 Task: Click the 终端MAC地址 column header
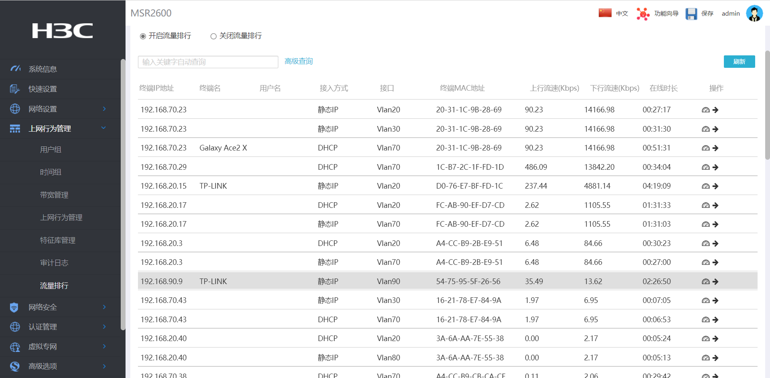(462, 88)
